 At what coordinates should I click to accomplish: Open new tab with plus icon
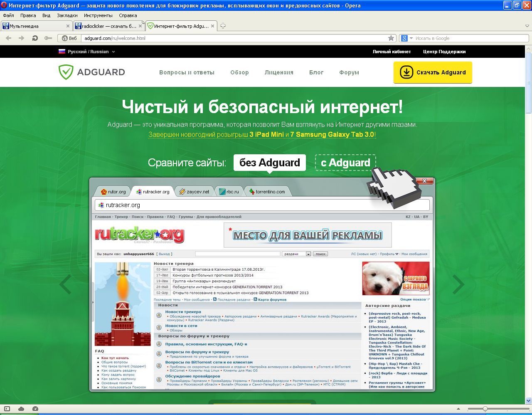click(223, 26)
